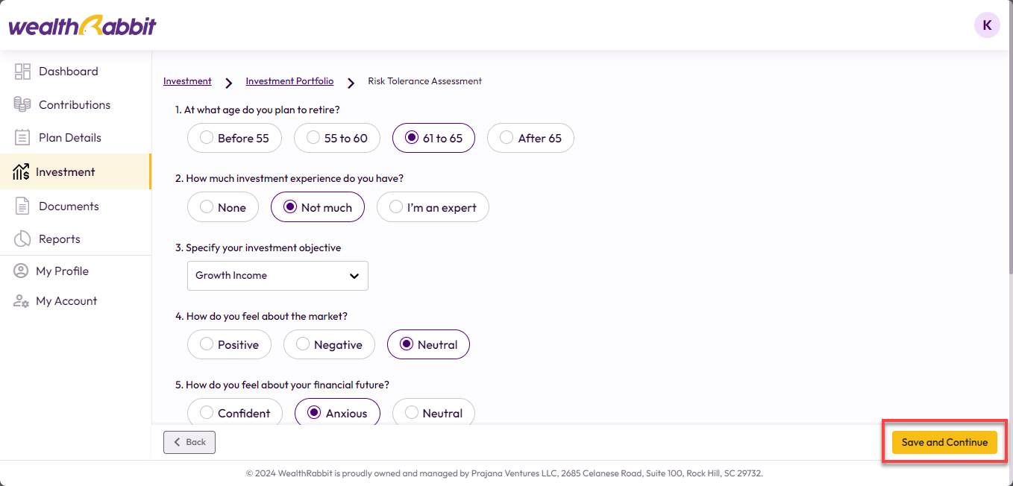Click the Dashboard icon in sidebar
Image resolution: width=1013 pixels, height=486 pixels.
pyautogui.click(x=22, y=72)
